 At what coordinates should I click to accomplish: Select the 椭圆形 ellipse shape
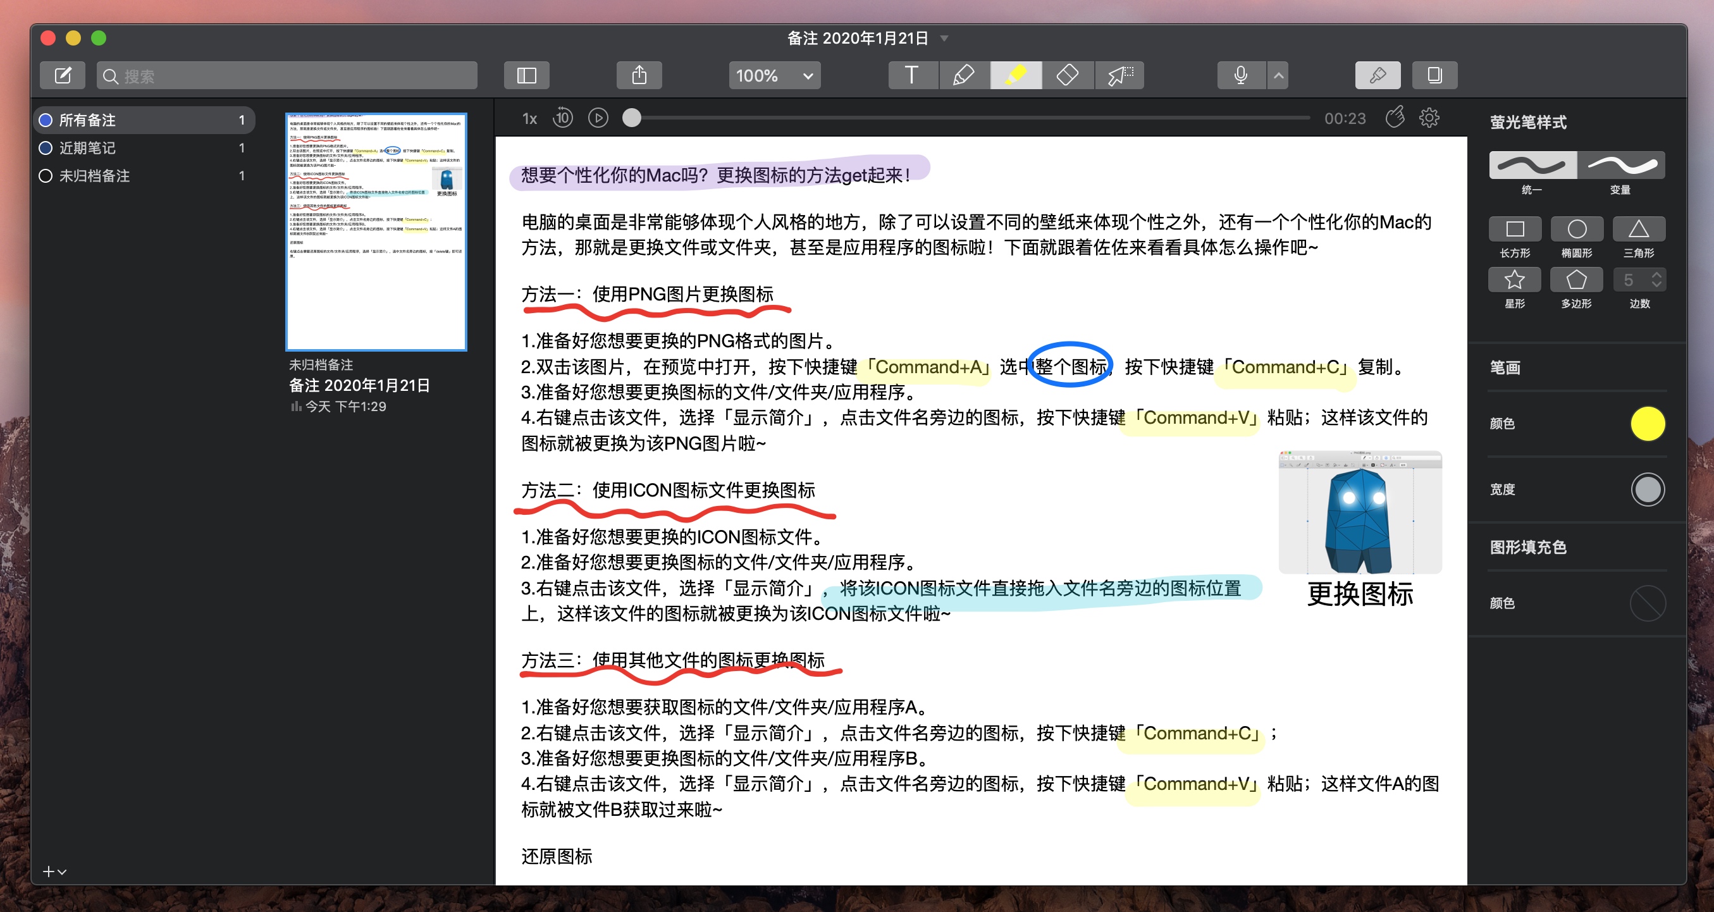[x=1577, y=229]
